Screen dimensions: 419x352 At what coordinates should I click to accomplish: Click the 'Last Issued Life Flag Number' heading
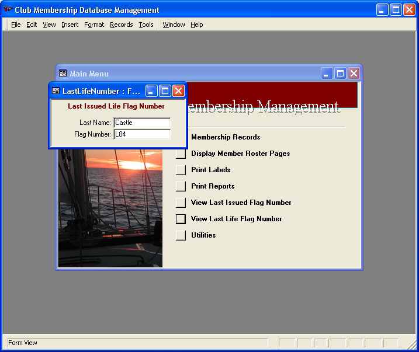(116, 106)
